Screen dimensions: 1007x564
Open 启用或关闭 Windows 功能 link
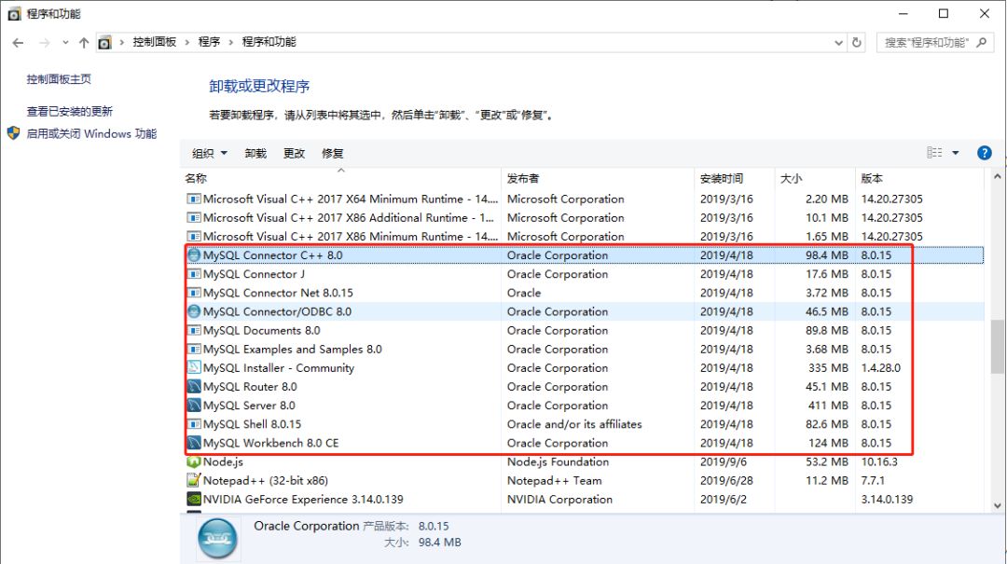click(91, 133)
